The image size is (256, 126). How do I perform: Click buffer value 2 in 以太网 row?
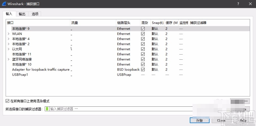166,49
